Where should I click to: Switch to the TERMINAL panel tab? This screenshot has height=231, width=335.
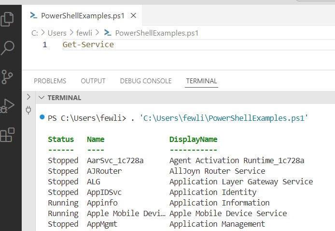click(201, 81)
